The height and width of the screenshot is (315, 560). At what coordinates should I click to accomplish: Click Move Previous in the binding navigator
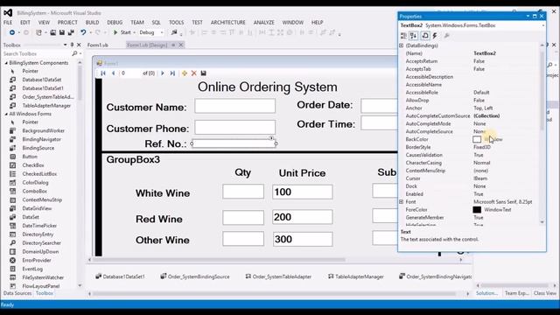tap(113, 73)
